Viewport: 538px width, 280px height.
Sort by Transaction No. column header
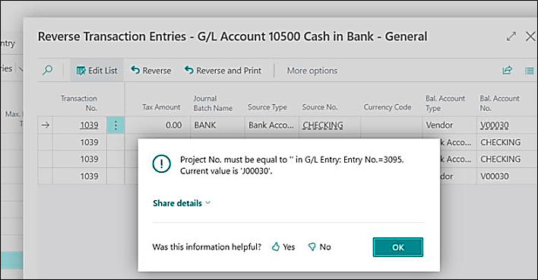pos(79,103)
